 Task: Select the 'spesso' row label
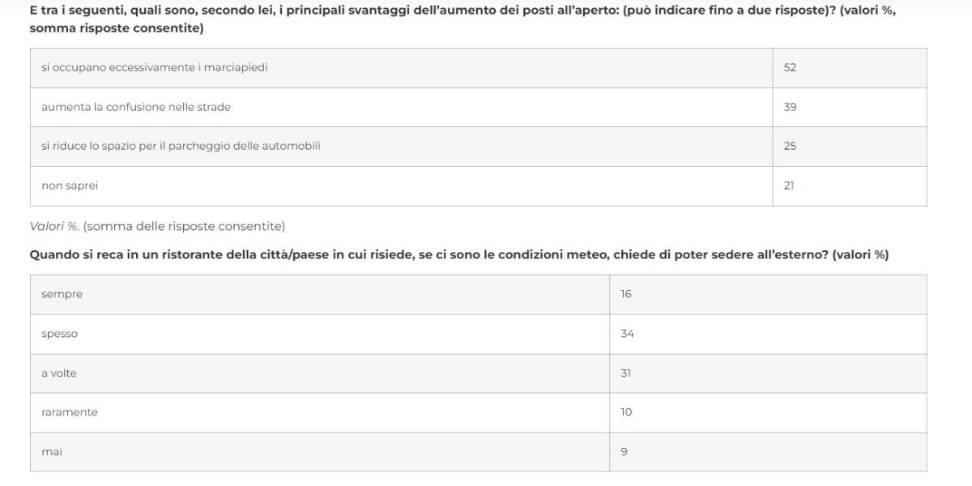click(x=59, y=334)
